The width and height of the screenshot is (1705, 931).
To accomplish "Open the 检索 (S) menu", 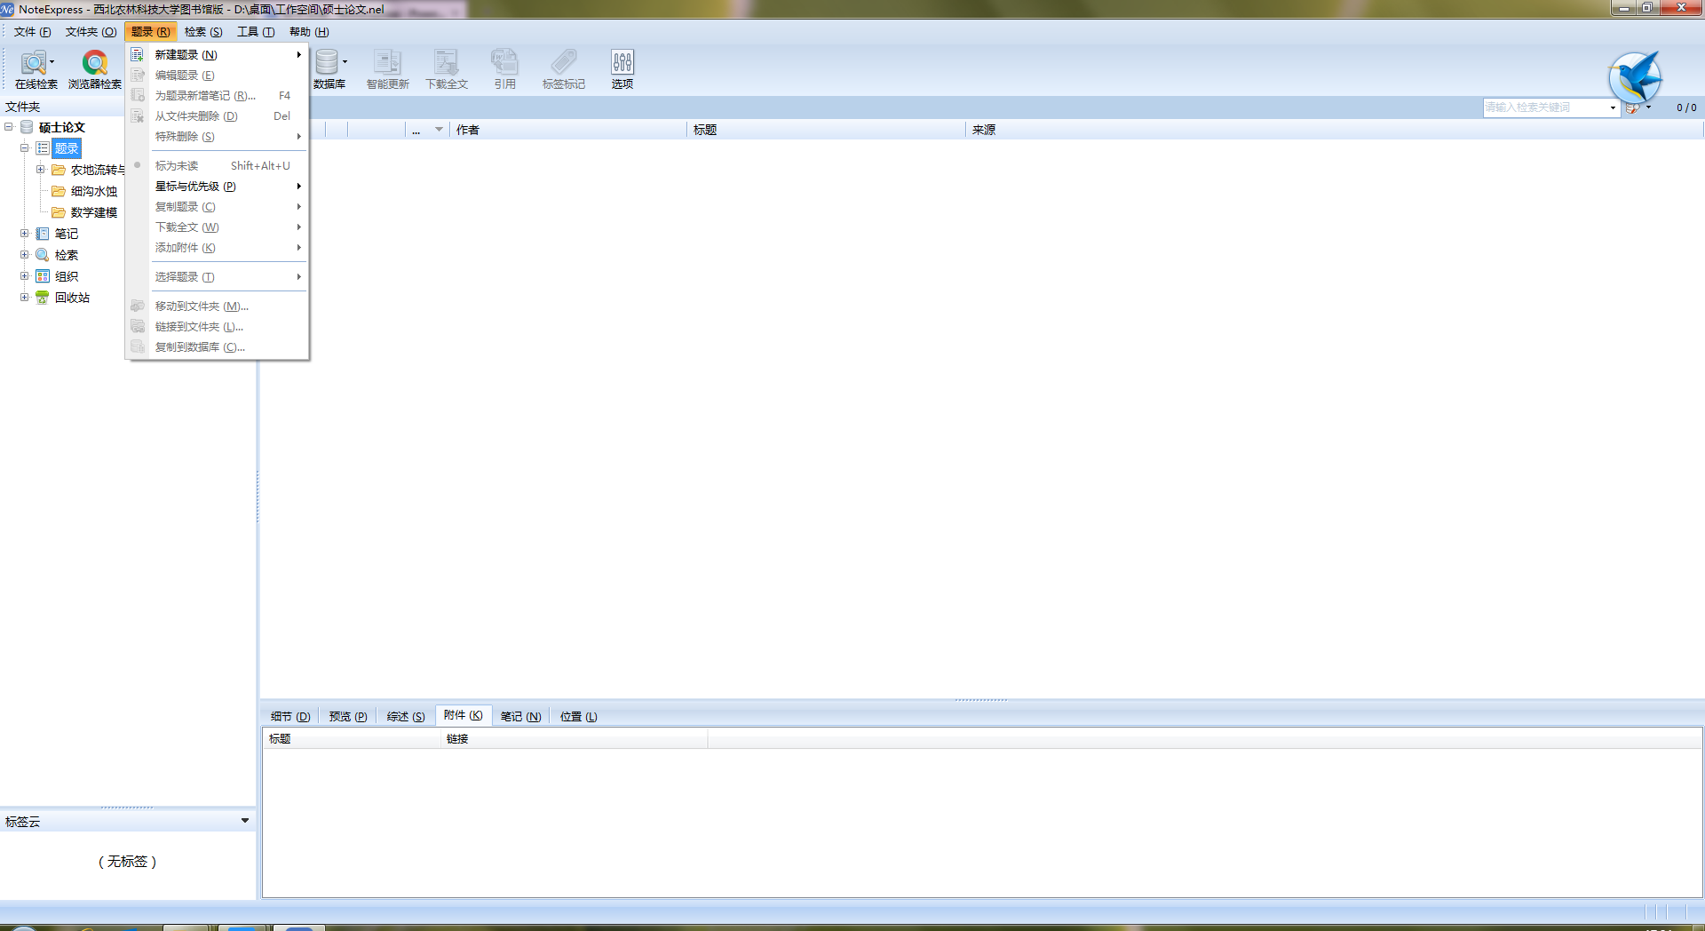I will click(203, 32).
